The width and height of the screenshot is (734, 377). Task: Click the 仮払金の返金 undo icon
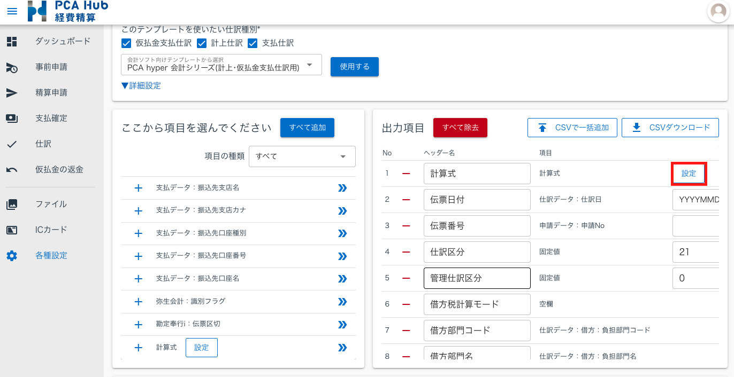coord(12,170)
